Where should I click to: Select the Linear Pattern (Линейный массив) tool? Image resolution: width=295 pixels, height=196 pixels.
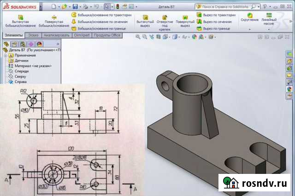click(269, 19)
